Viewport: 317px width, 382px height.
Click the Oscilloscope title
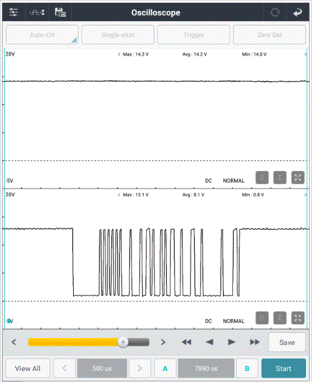click(x=156, y=12)
